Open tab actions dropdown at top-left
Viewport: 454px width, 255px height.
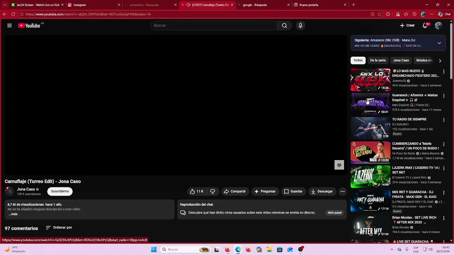5,5
